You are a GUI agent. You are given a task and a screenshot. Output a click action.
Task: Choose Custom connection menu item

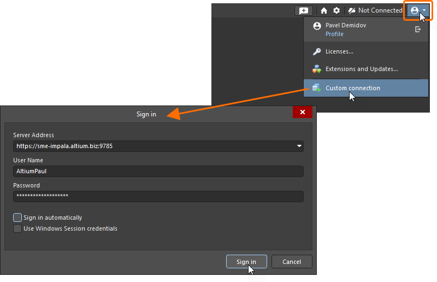(365, 88)
